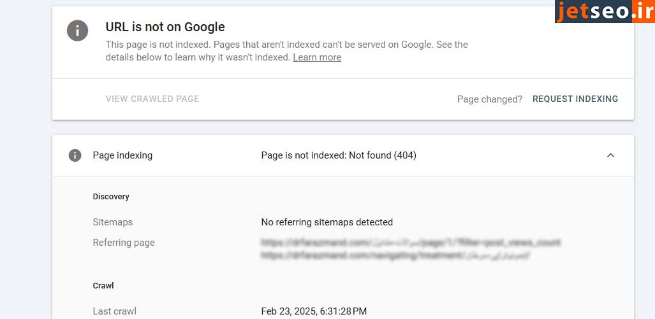
Task: Click the info icon beside URL is not on Google
Action: tap(78, 31)
